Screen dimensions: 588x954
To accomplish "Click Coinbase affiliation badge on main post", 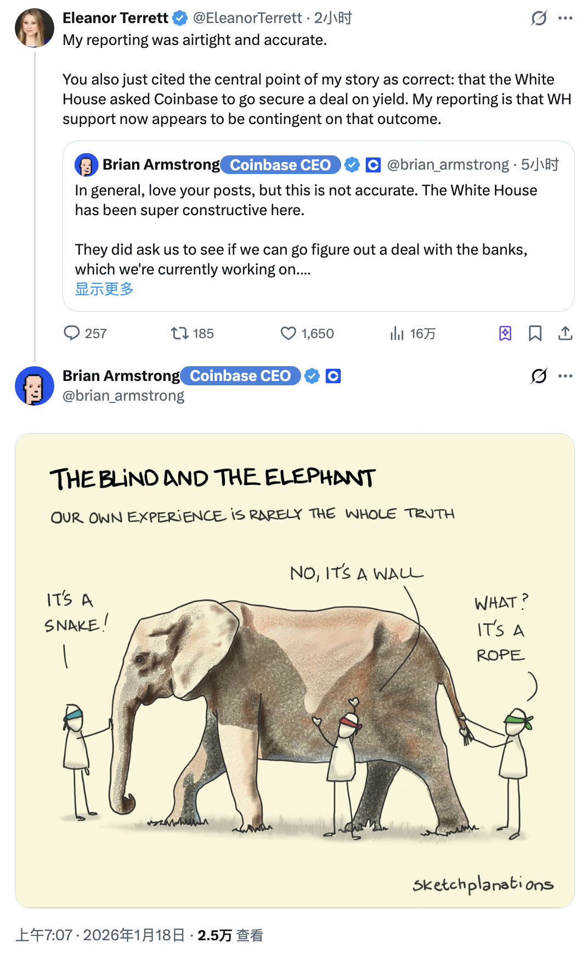I will [x=333, y=376].
